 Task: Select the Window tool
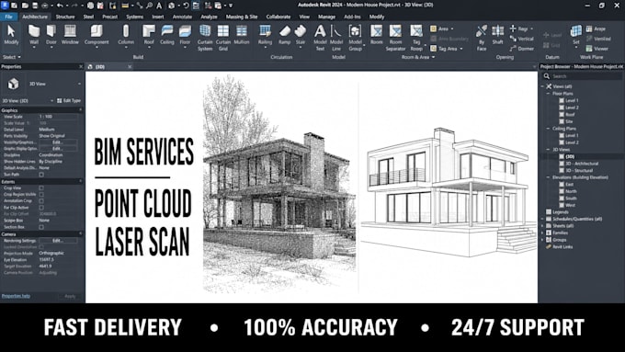(70, 35)
